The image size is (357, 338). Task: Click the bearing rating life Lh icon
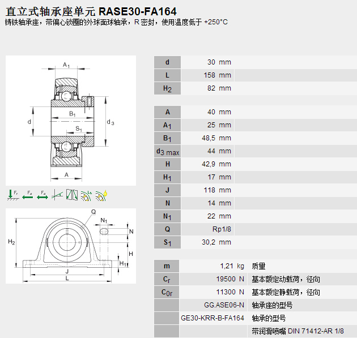(x=86, y=194)
